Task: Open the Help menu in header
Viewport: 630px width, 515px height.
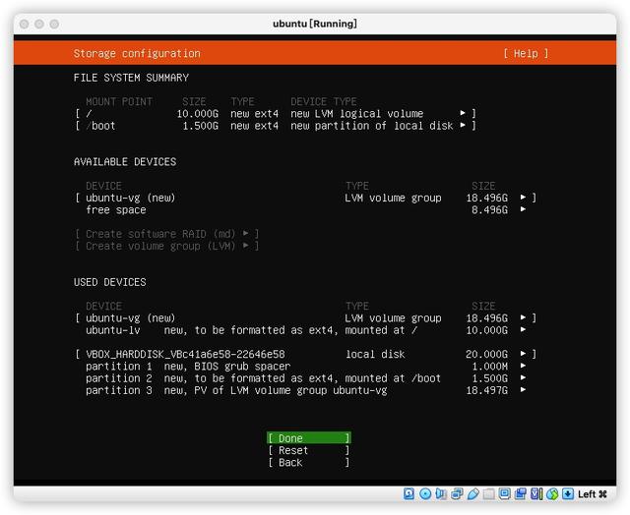Action: (x=526, y=53)
